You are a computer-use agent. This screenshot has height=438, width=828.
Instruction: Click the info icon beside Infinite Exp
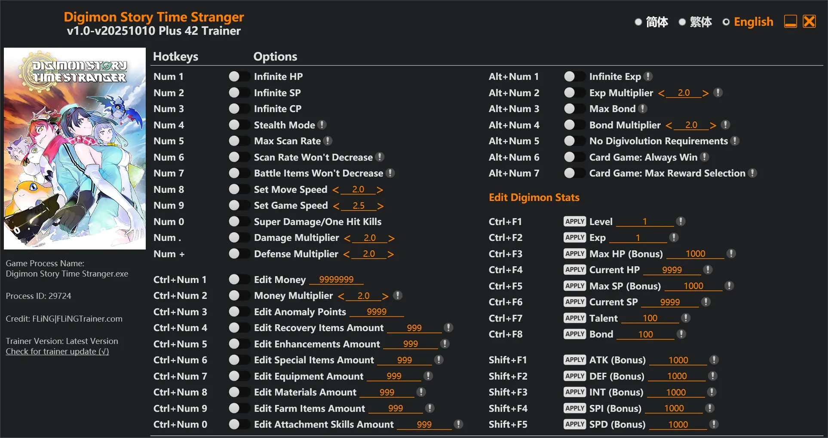click(x=648, y=76)
